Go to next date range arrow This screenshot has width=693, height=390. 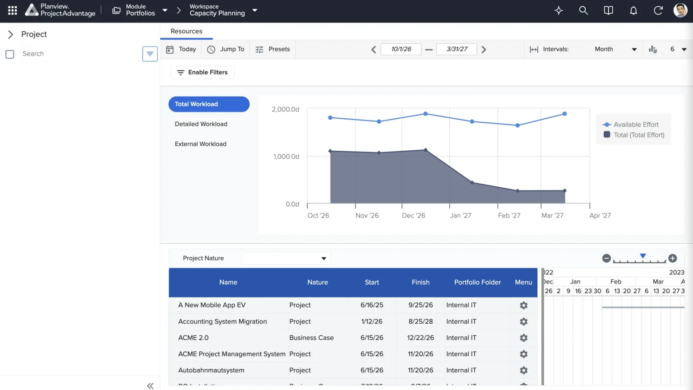[x=484, y=50]
